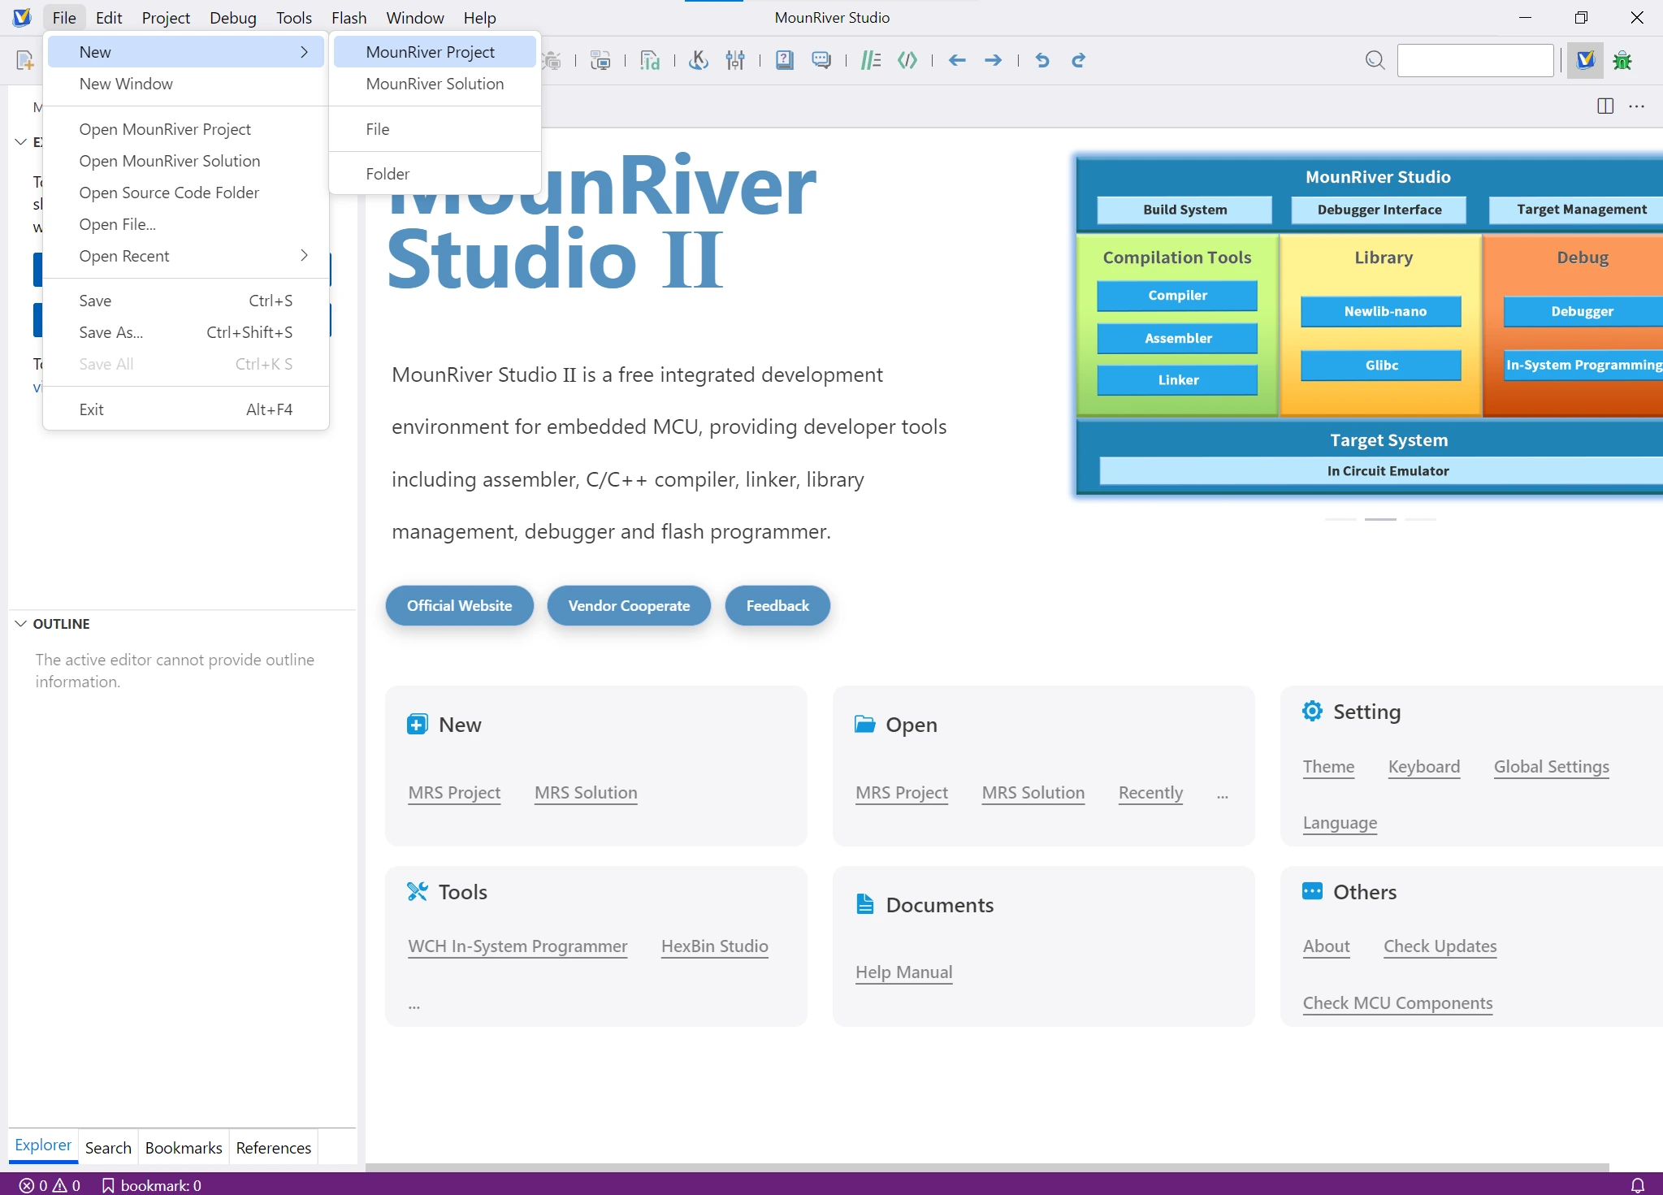The width and height of the screenshot is (1663, 1195).
Task: Collapse the OUTLINE panel section
Action: click(20, 624)
